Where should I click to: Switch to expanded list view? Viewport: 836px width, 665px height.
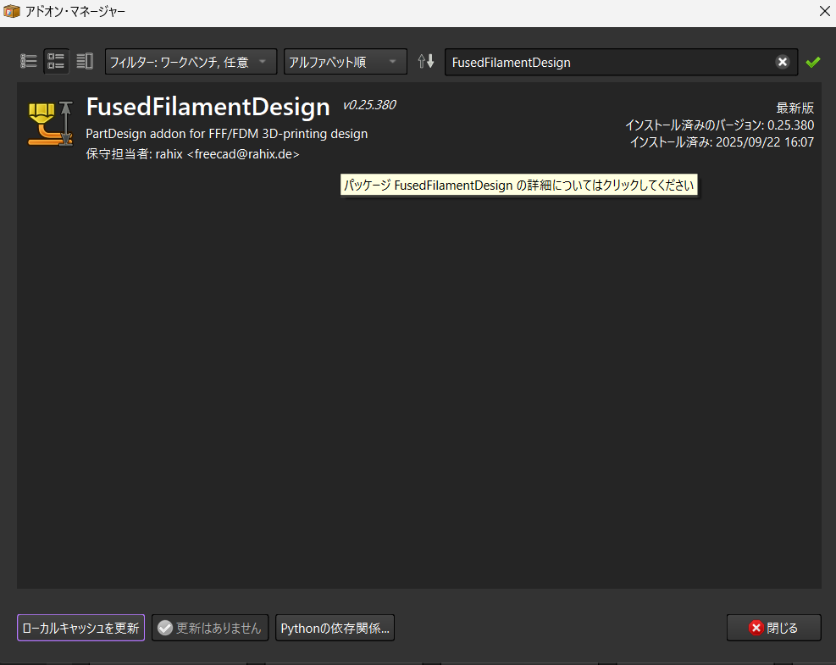pos(56,61)
